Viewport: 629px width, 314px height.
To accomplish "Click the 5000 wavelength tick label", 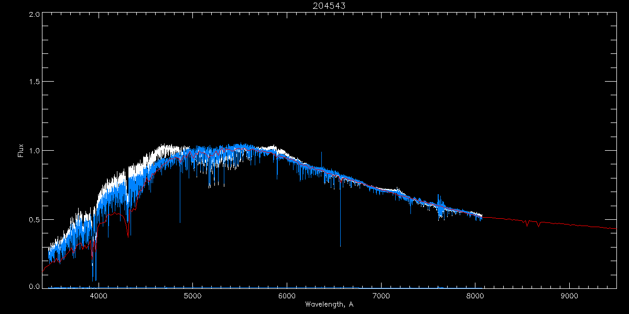I will 192,296.
